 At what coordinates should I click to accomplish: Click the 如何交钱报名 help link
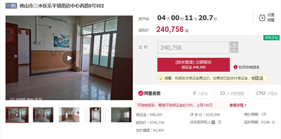click(249, 67)
